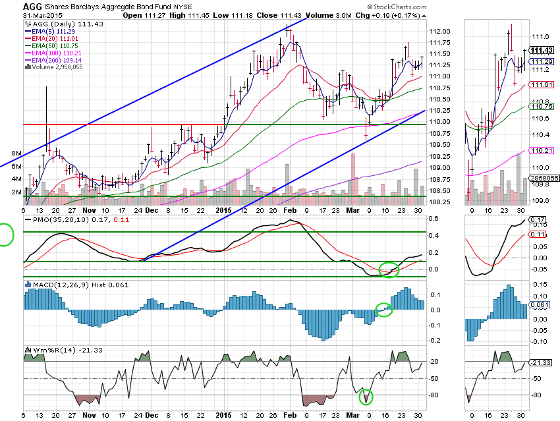The height and width of the screenshot is (421, 560).
Task: Click the EMA(20) 111.01 legend entry
Action: [x=55, y=39]
